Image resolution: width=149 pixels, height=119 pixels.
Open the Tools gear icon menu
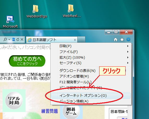point(128,39)
